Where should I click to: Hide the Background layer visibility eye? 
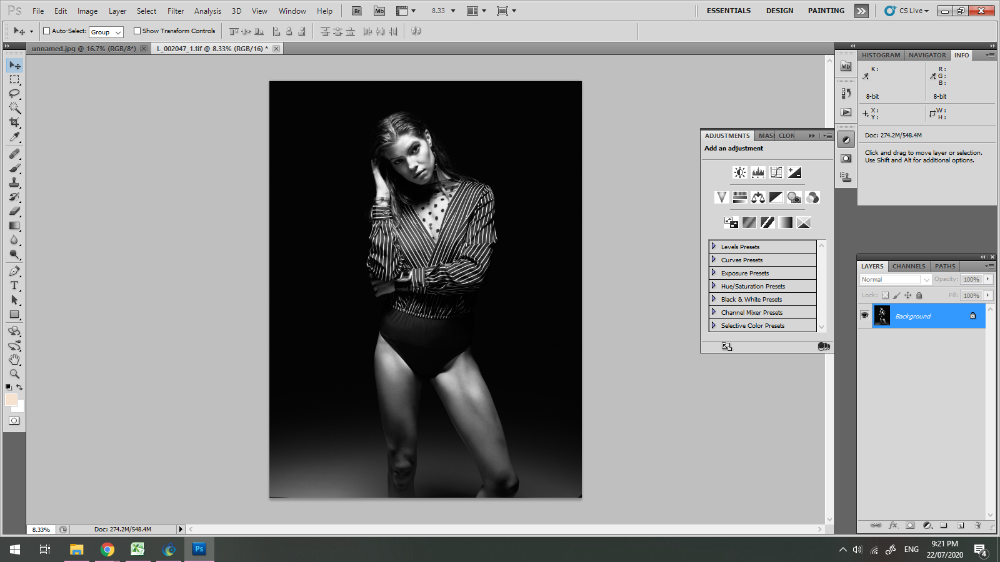(x=864, y=315)
